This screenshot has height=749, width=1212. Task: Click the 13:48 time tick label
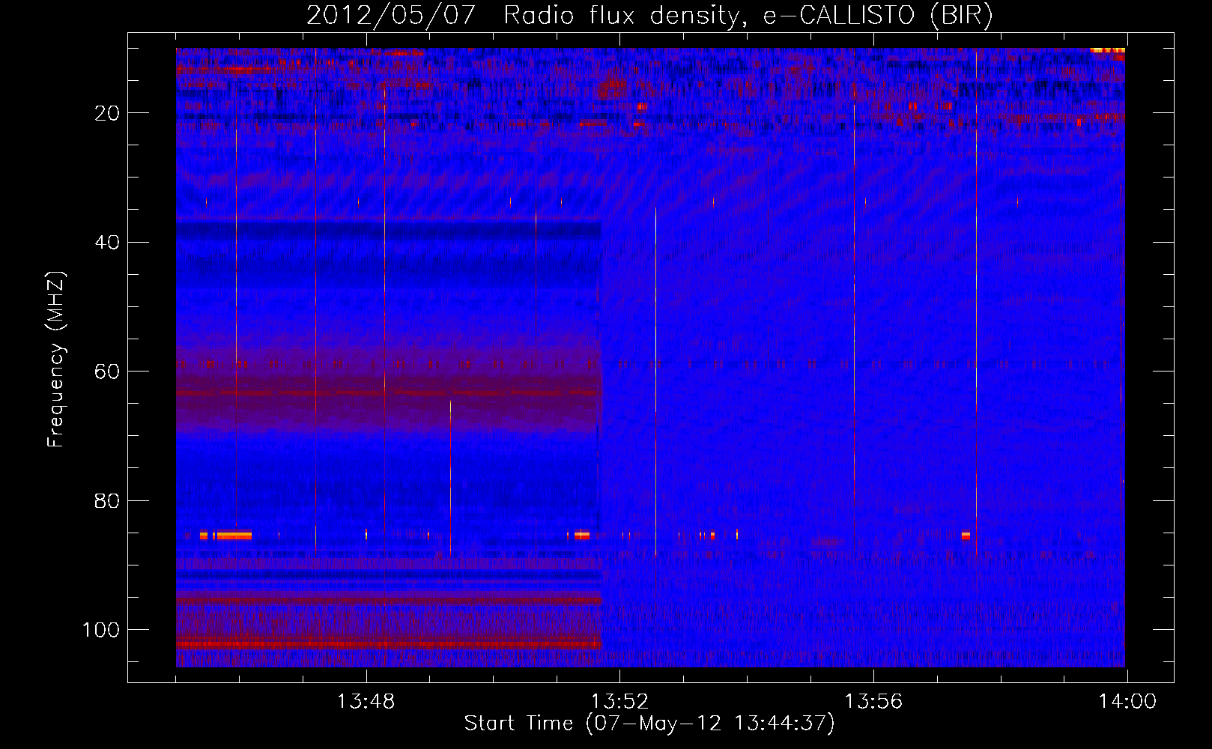[366, 702]
